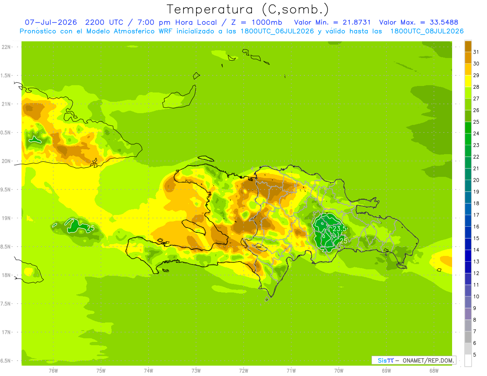Screen dimensions: 487x376
Task: Click the "75W" longitude label
Action: (x=101, y=370)
